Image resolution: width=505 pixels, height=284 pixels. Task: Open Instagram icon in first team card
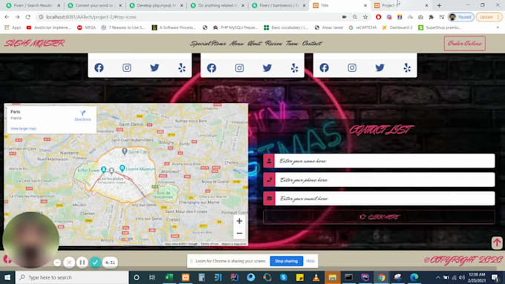click(127, 67)
